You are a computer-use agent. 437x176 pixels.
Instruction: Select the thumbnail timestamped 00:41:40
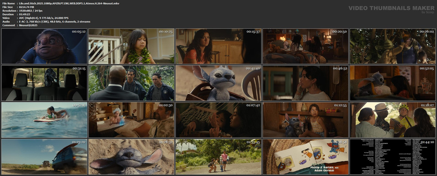coord(218,83)
